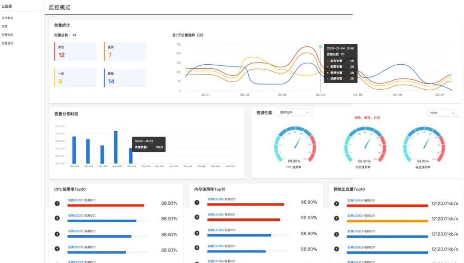
Task: Open 告警通知 in the sidebar
Action: coord(7,43)
